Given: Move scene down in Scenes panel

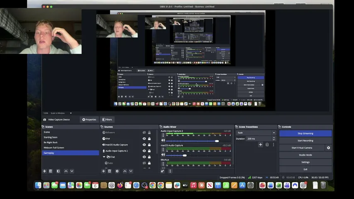Looking at the screenshot, I should (x=72, y=171).
